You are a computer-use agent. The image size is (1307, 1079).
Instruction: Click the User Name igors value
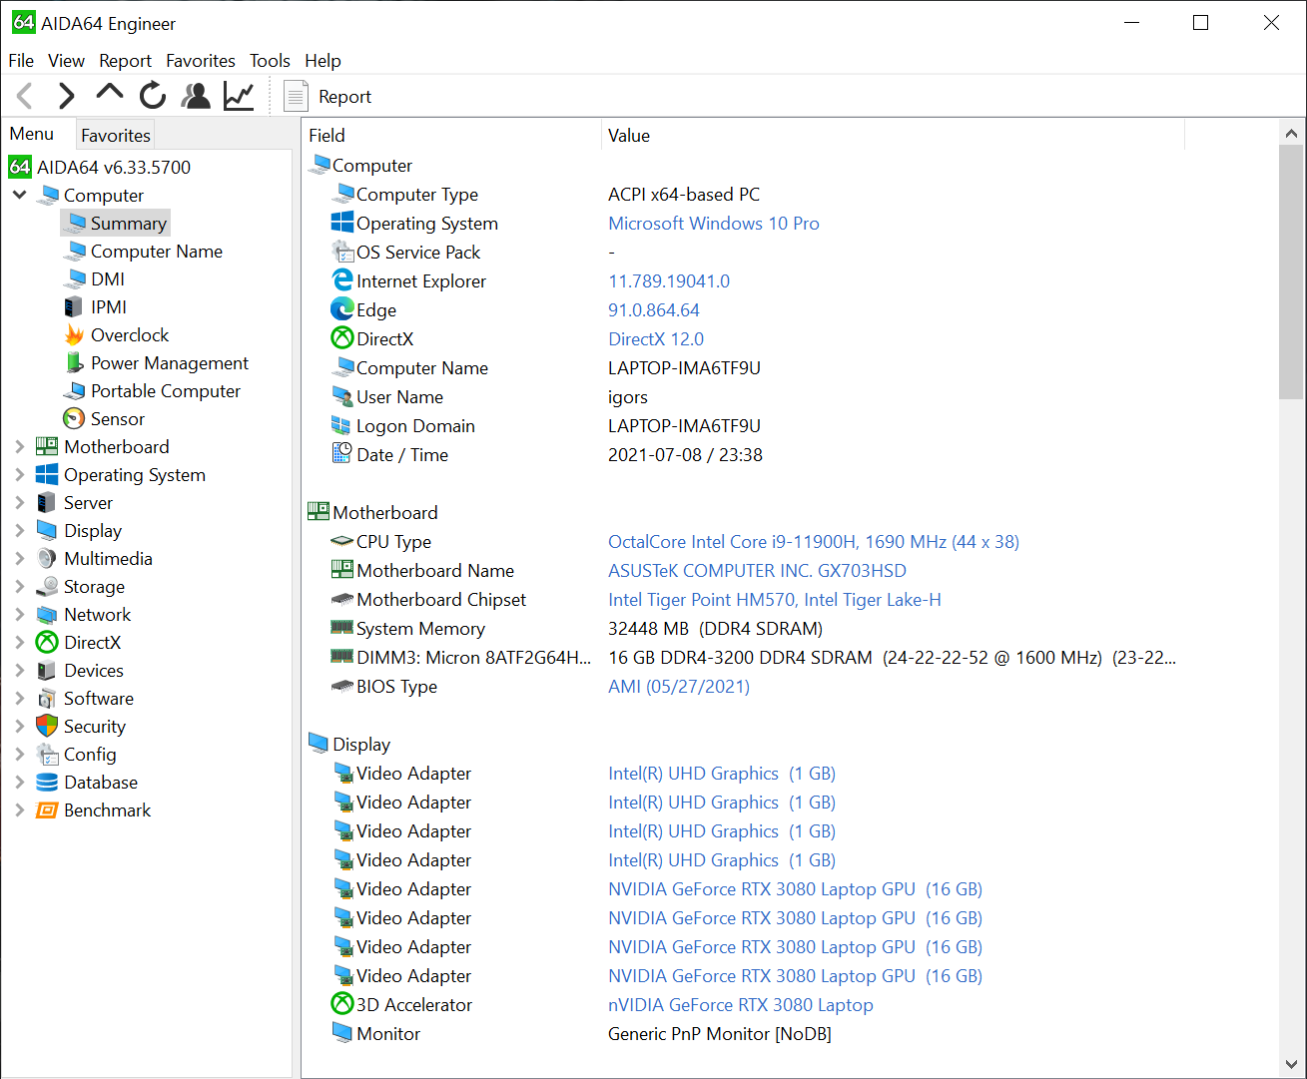(628, 397)
